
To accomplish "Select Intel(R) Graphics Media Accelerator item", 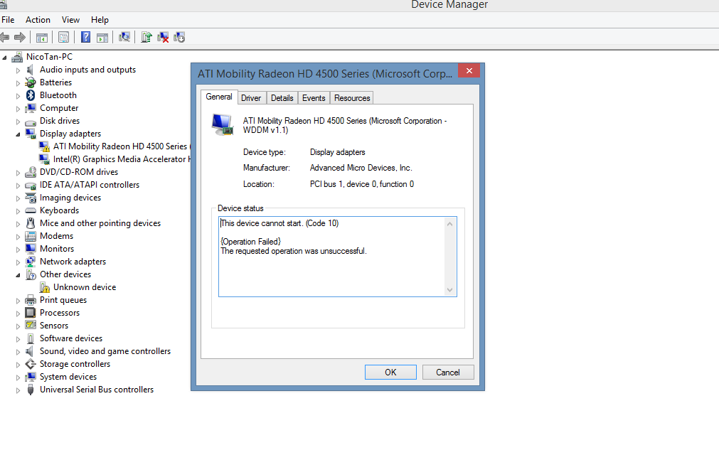I will pos(122,159).
